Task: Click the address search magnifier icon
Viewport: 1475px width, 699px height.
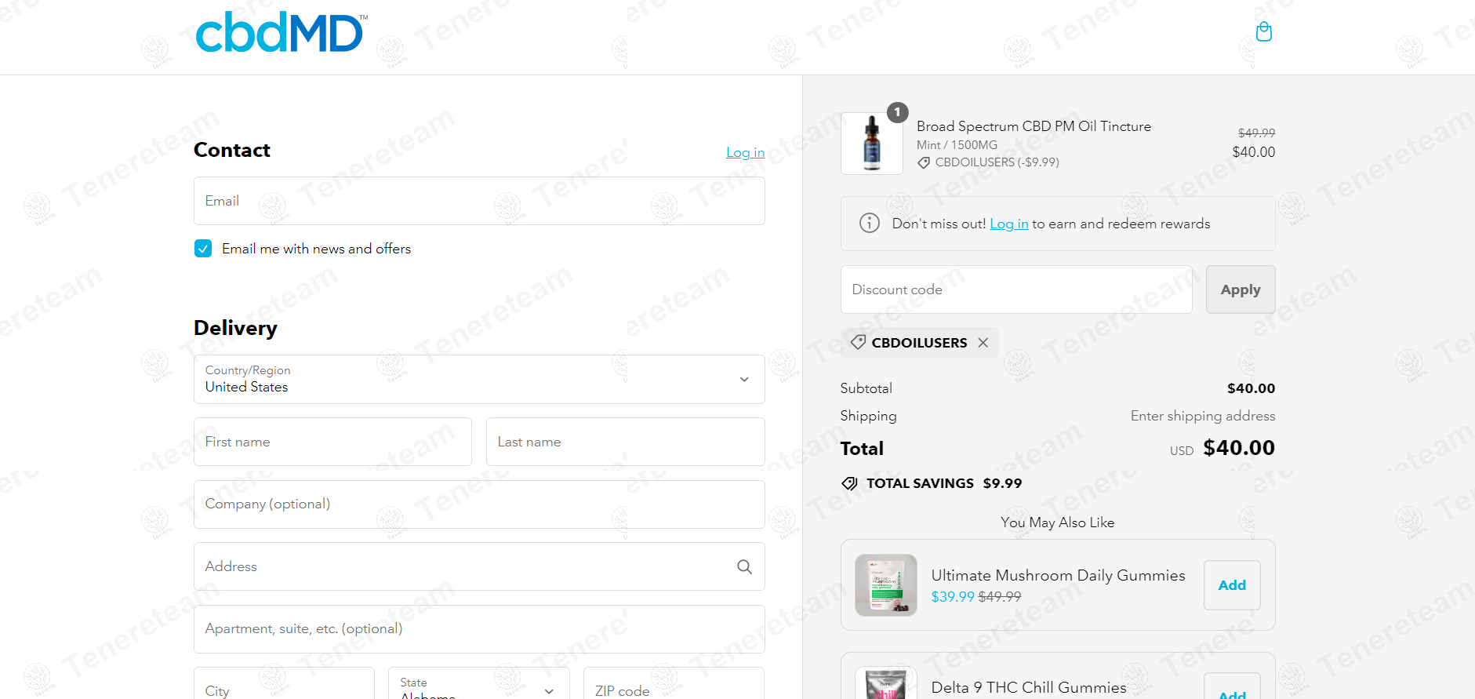Action: [x=744, y=566]
